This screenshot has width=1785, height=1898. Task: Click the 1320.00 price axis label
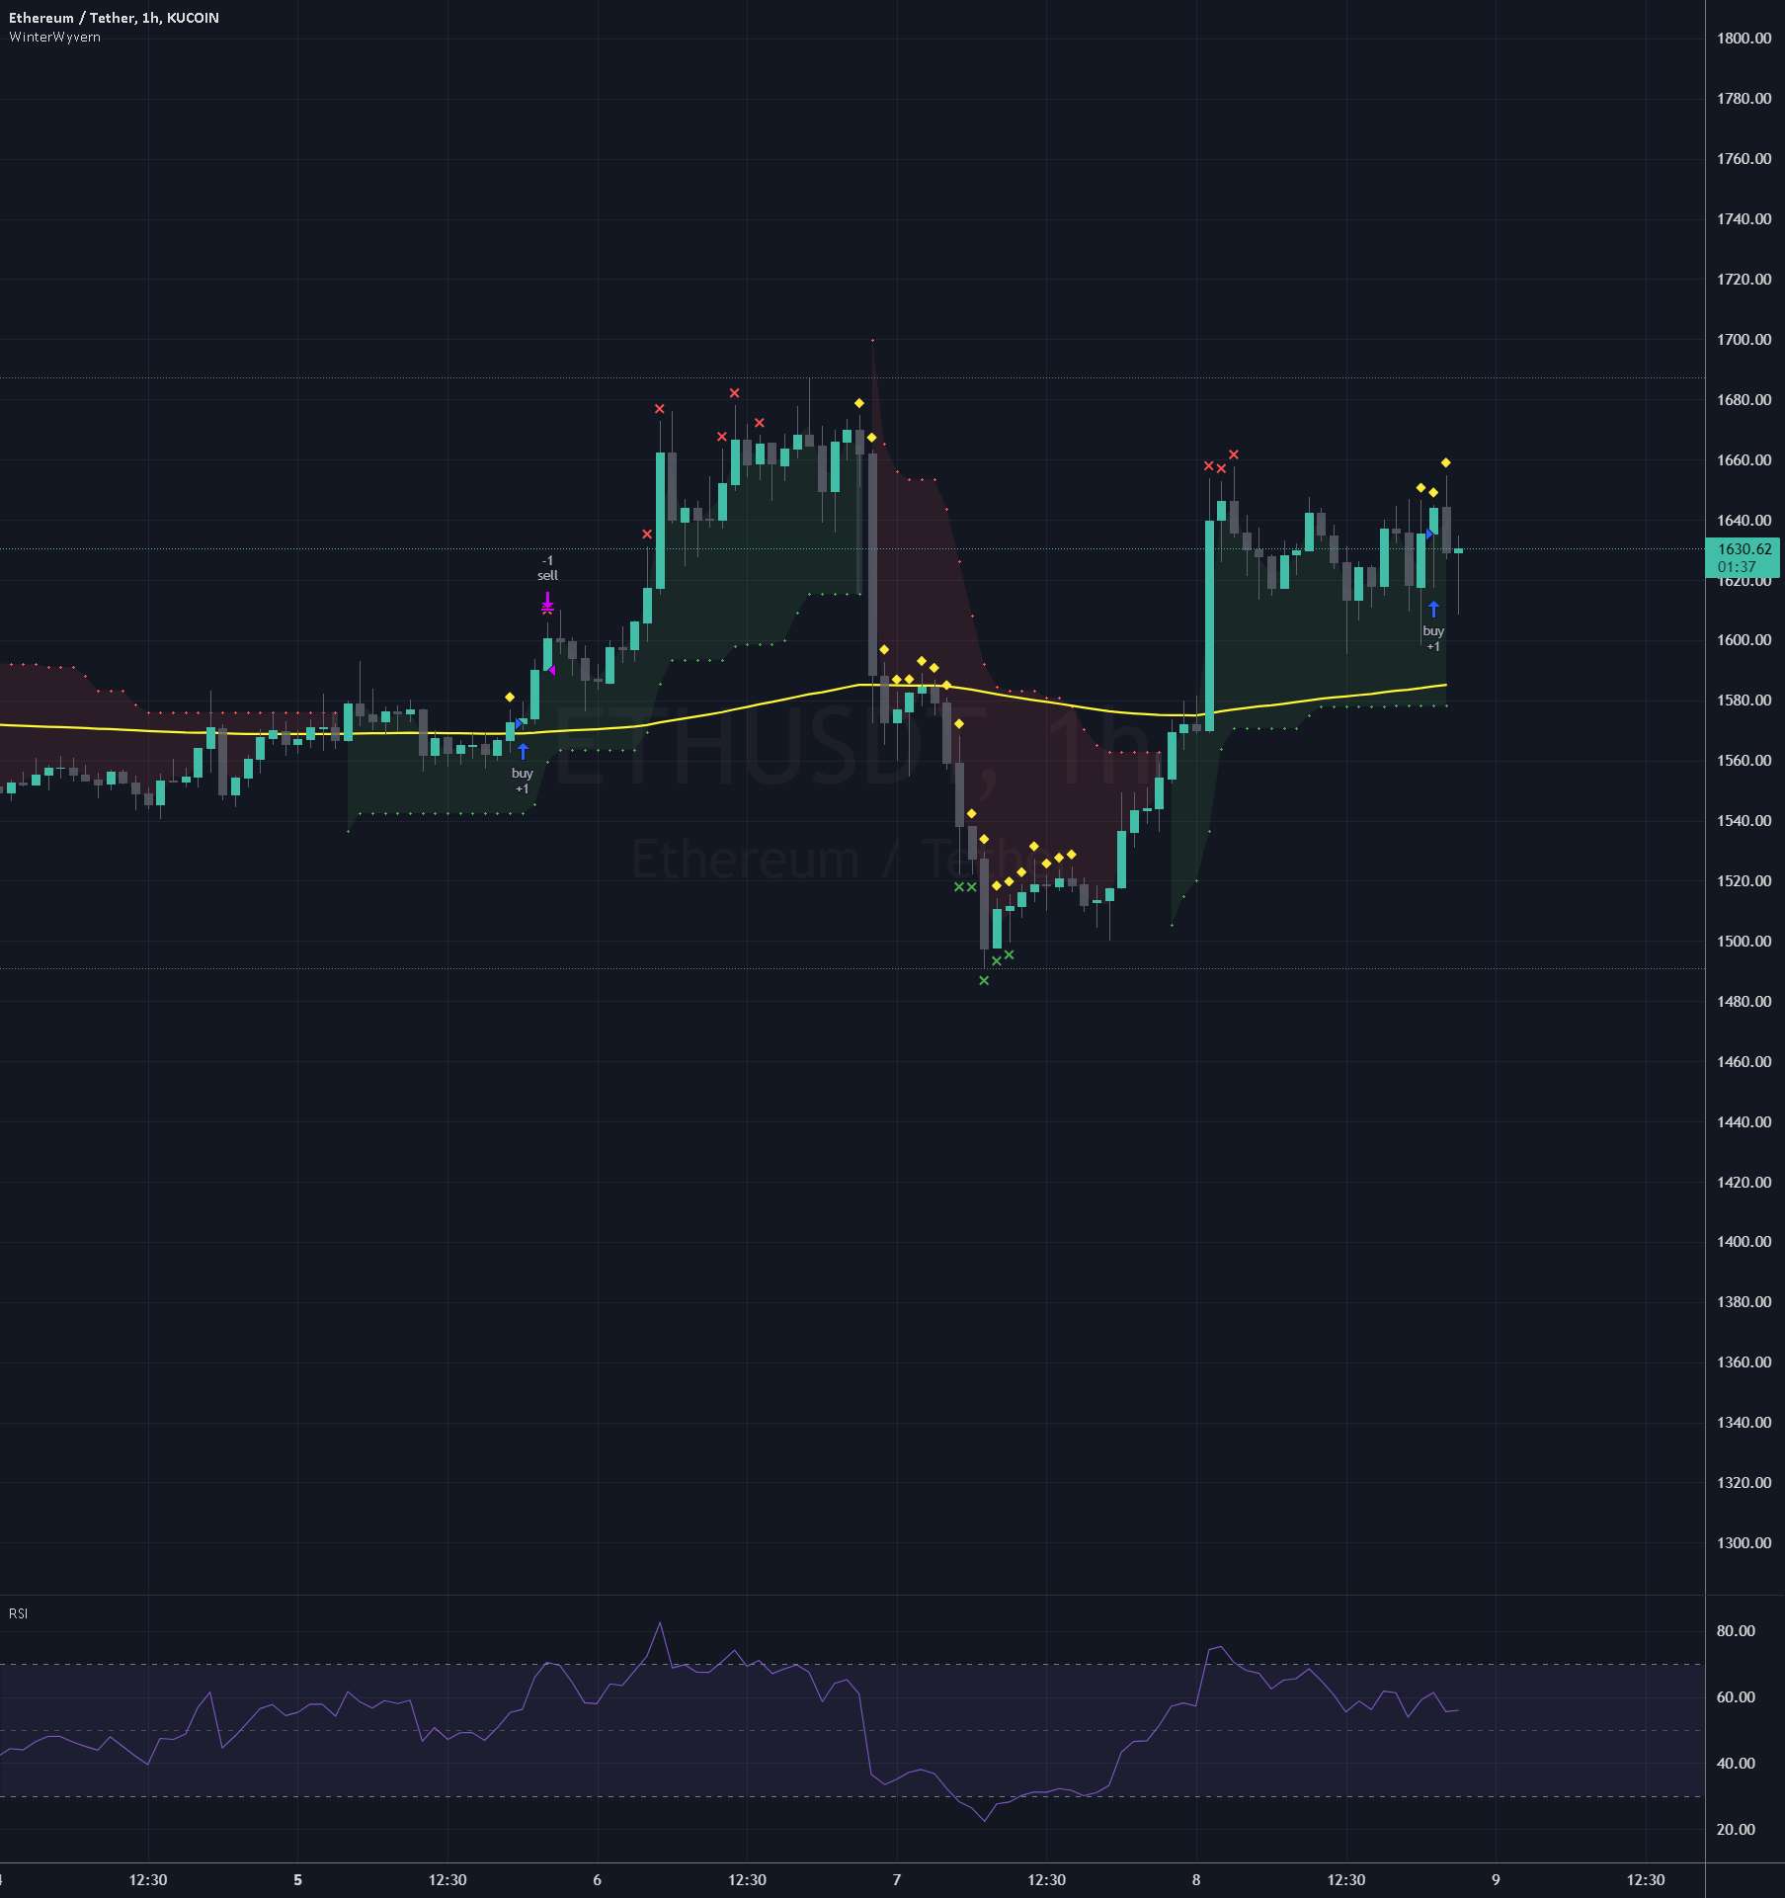click(x=1744, y=1483)
